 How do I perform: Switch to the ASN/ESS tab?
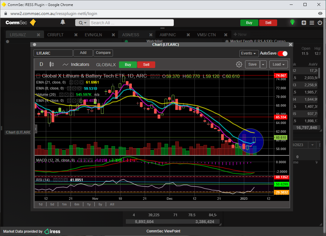pyautogui.click(x=131, y=35)
